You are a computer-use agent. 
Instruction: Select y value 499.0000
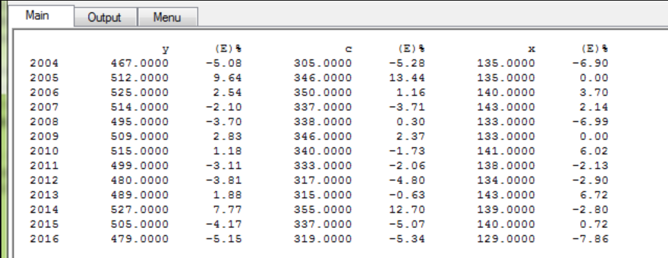(140, 166)
